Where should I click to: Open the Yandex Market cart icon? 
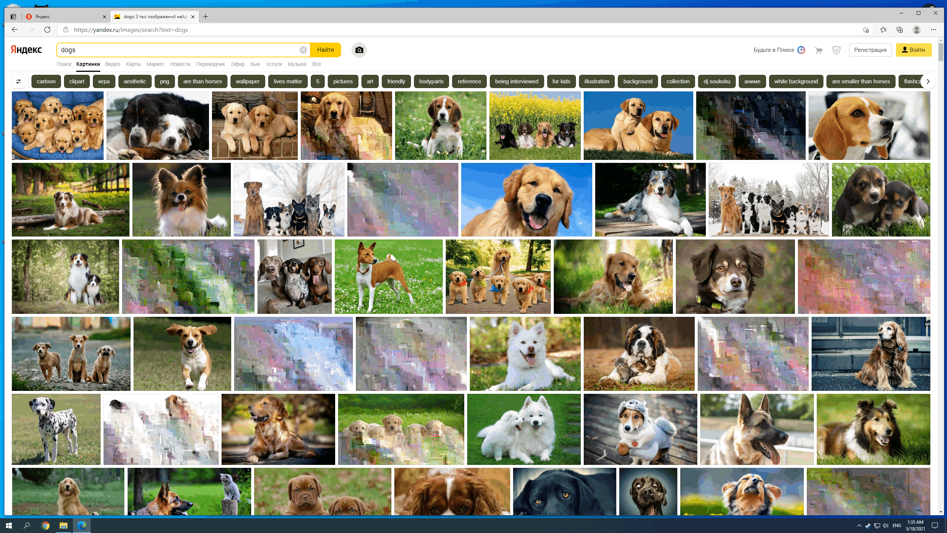819,50
